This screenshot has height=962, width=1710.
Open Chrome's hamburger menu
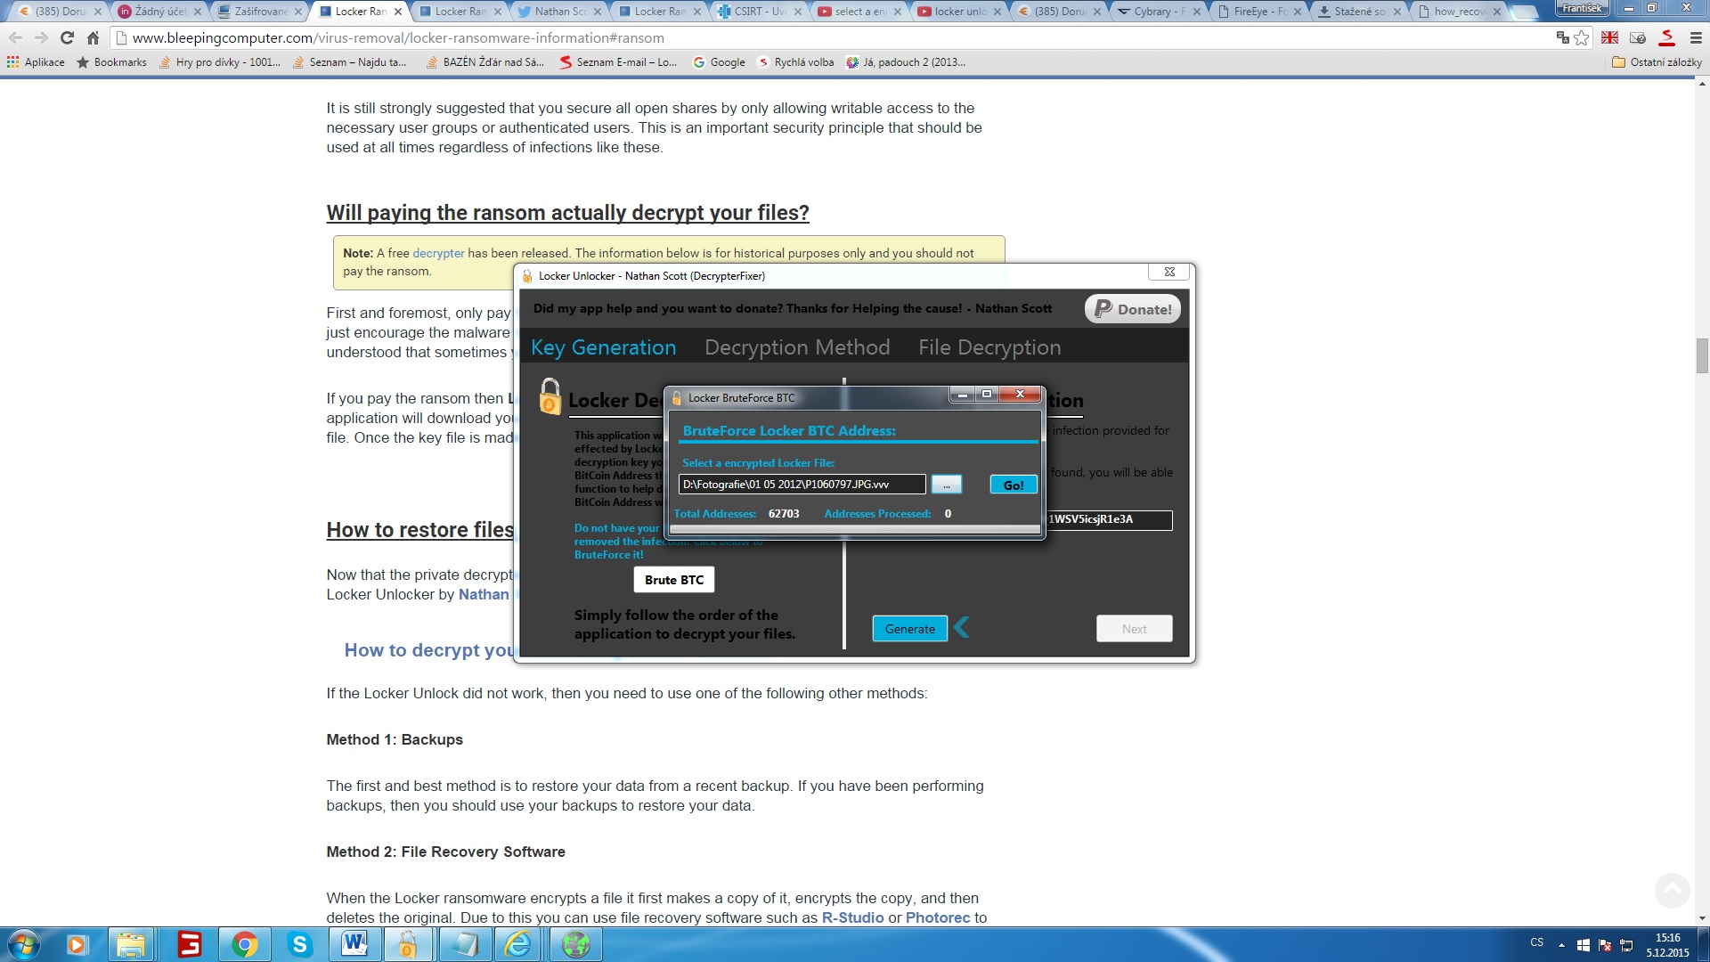(x=1696, y=37)
